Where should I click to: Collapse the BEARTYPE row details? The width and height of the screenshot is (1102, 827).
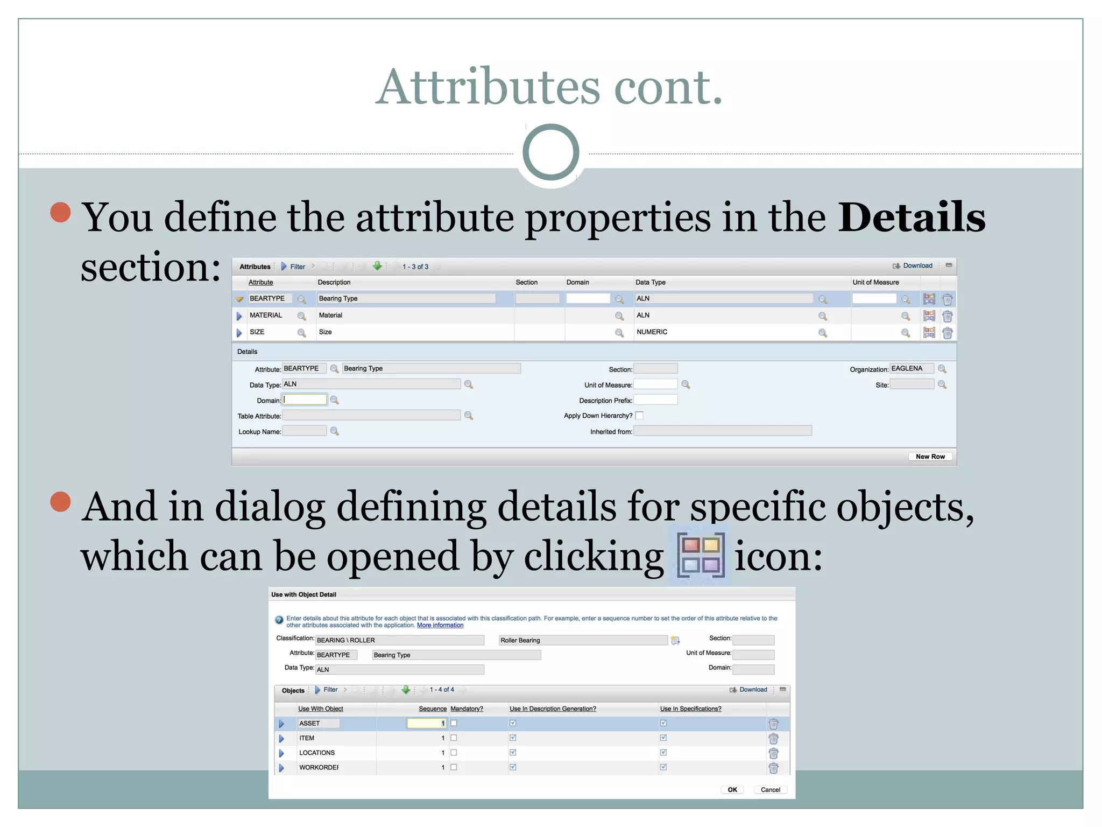(239, 299)
